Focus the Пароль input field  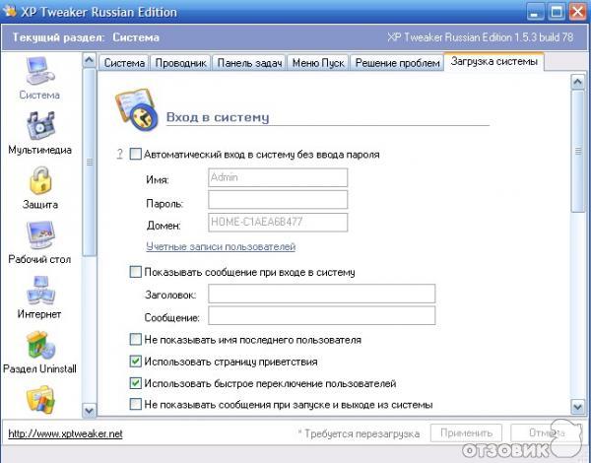(278, 199)
